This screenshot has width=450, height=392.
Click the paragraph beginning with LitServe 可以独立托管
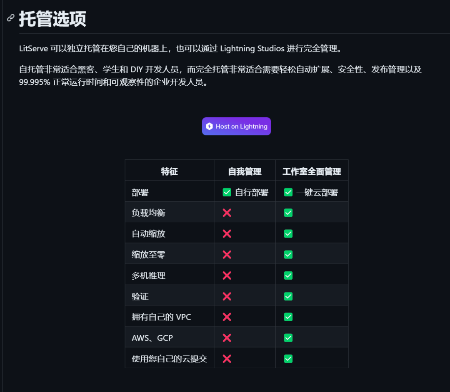[181, 48]
